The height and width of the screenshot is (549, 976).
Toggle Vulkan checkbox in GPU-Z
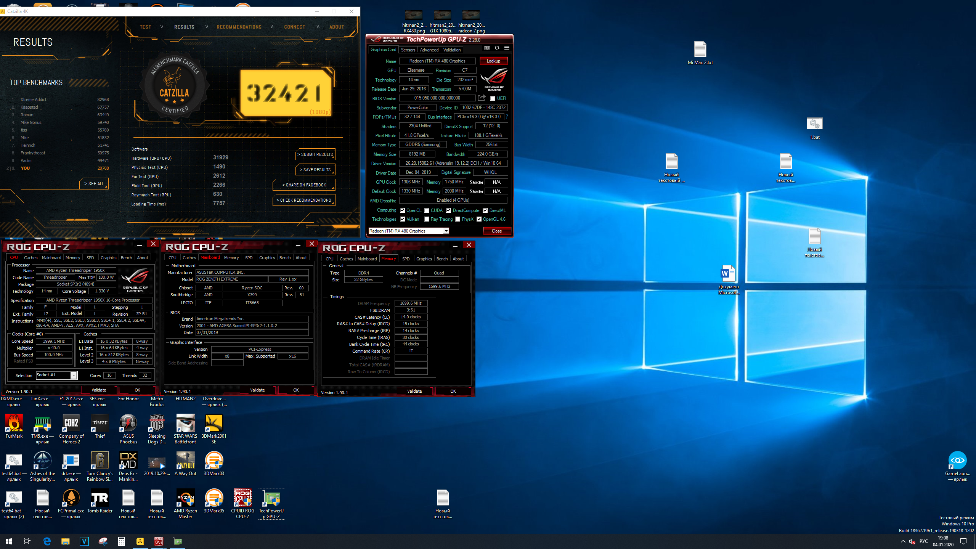[402, 219]
